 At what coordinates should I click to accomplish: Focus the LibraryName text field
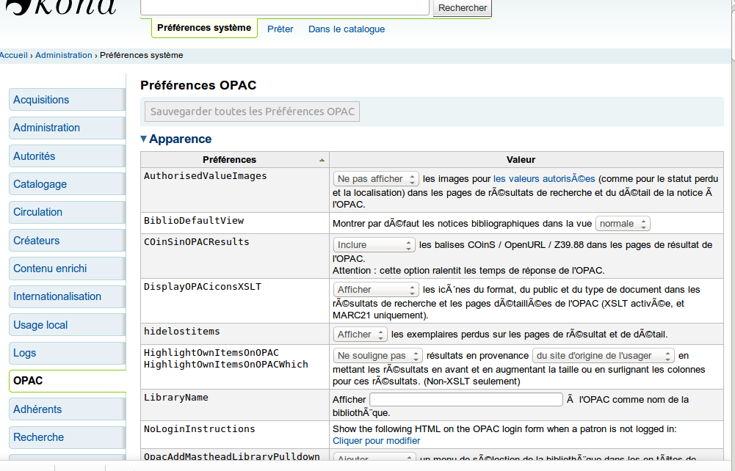point(466,400)
